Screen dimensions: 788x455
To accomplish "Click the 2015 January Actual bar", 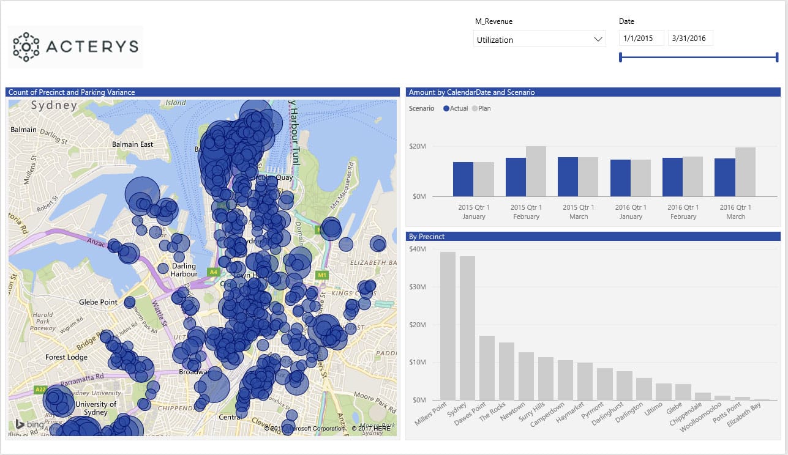I will pos(463,179).
